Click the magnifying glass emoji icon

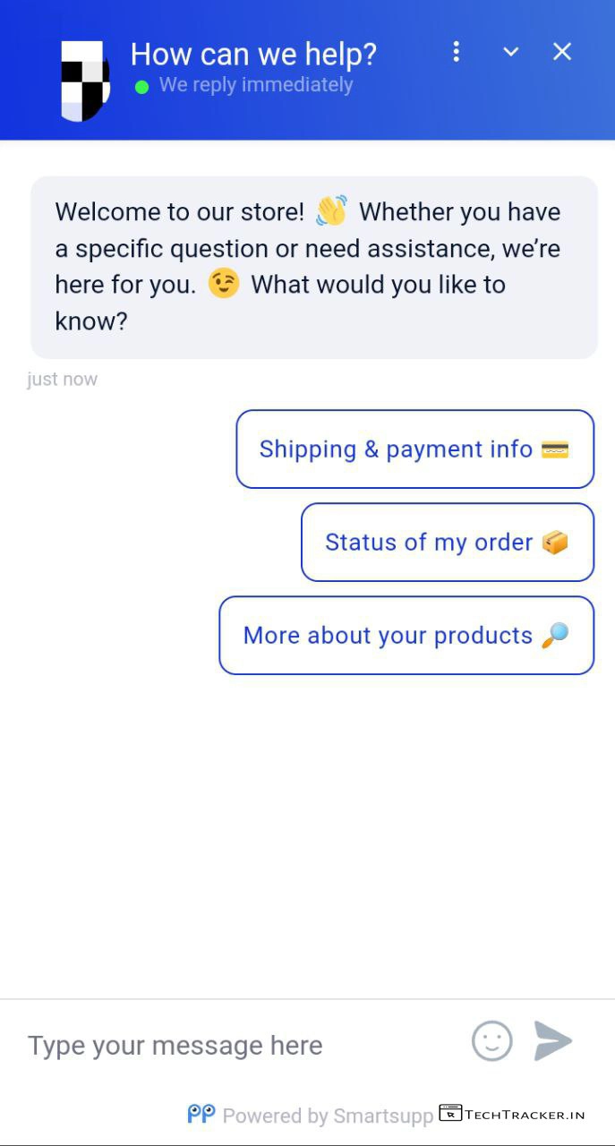555,636
